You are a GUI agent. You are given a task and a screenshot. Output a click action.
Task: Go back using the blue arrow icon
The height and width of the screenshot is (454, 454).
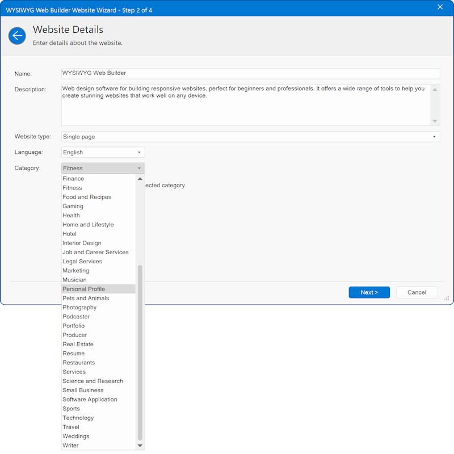17,36
